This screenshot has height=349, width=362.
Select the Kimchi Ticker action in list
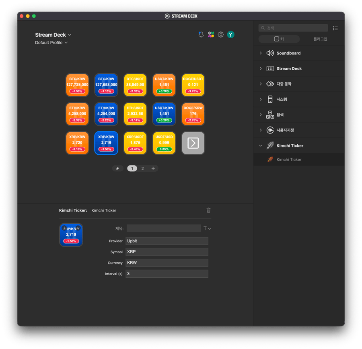289,160
